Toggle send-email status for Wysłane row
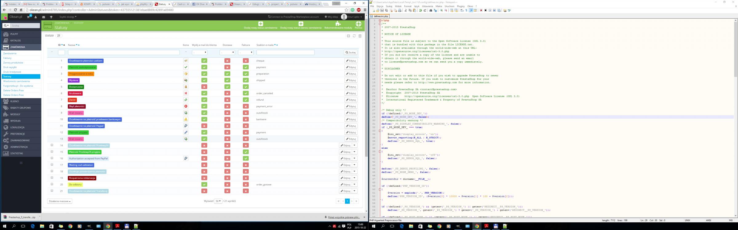The width and height of the screenshot is (738, 230). [204, 80]
